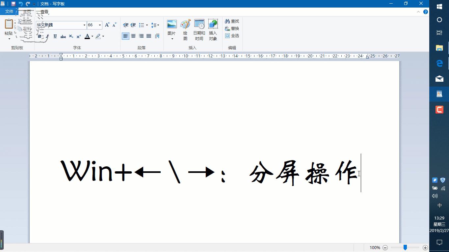Image resolution: width=449 pixels, height=252 pixels.
Task: Select the Superscript icon
Action: [x=78, y=36]
